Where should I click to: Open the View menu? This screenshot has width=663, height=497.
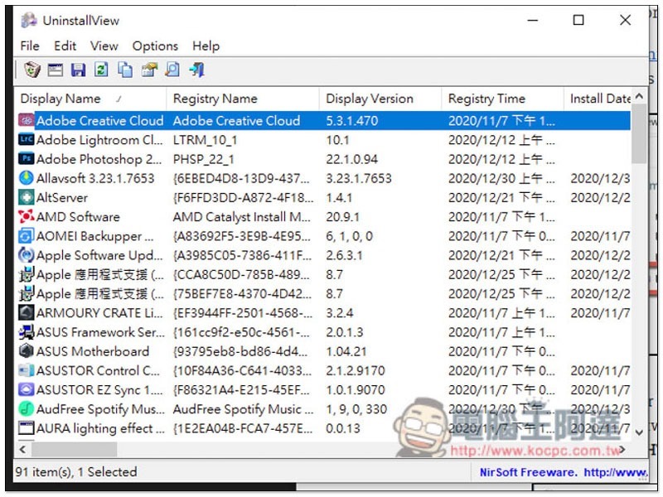click(x=104, y=46)
